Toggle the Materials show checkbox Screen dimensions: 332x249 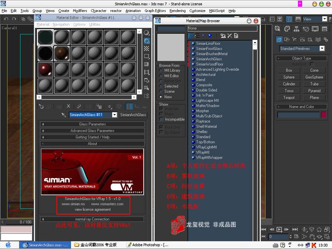[x=161, y=109]
